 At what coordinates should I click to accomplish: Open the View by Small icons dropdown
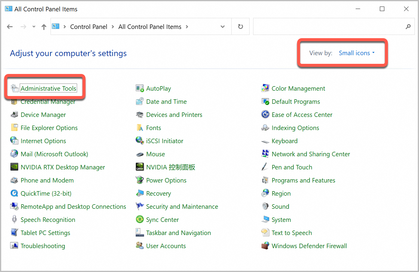pos(357,53)
